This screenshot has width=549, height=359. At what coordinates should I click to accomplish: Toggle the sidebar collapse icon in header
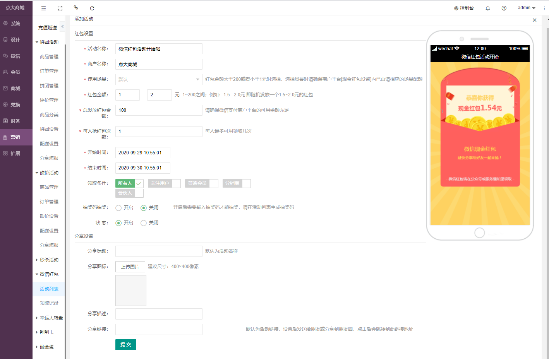(43, 8)
